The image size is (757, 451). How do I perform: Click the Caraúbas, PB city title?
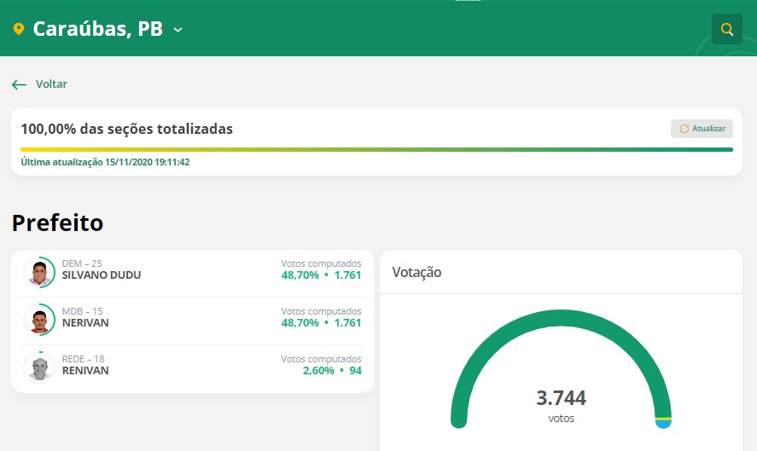97,29
